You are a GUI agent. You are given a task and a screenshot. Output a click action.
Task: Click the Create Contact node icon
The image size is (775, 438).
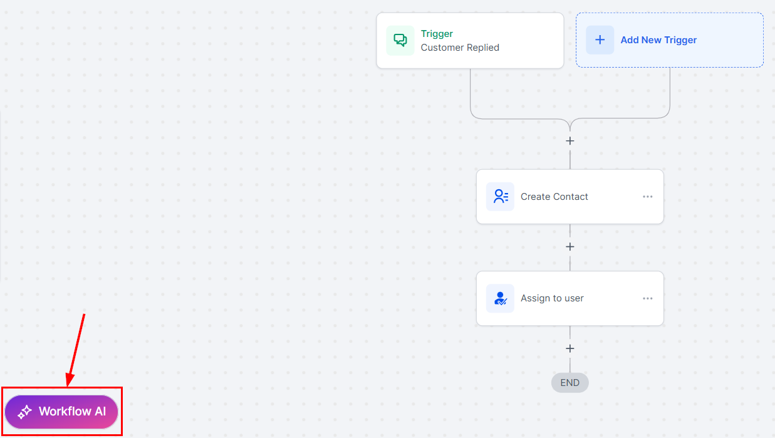point(500,197)
